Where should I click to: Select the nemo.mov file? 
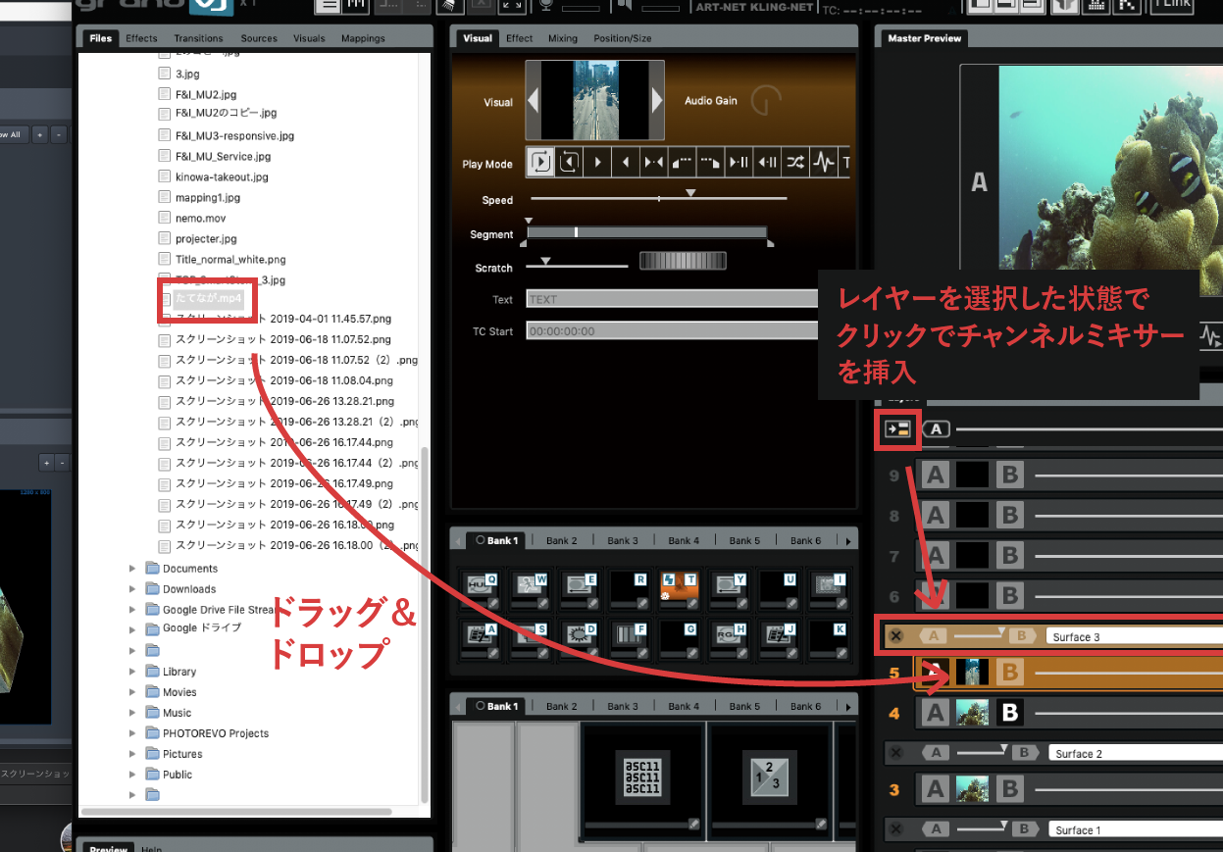pos(200,218)
